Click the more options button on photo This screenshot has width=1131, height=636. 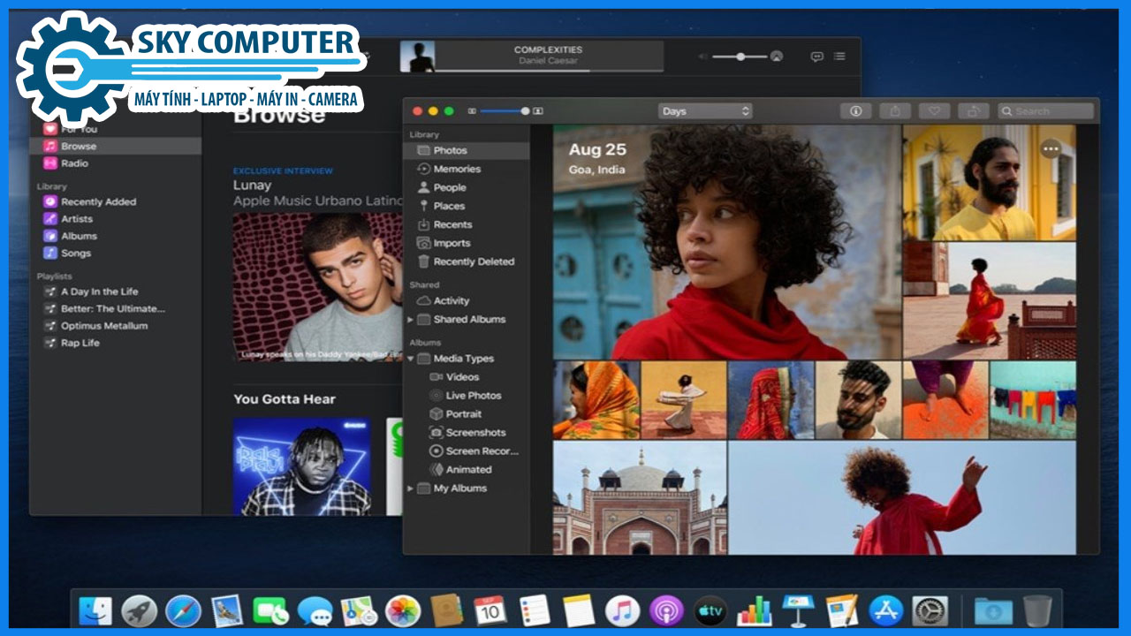tap(1050, 149)
